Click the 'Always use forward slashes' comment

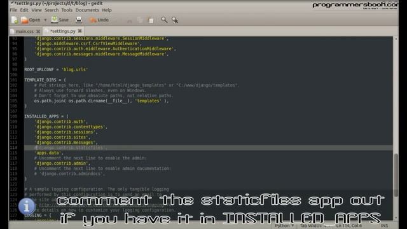pyautogui.click(x=90, y=90)
